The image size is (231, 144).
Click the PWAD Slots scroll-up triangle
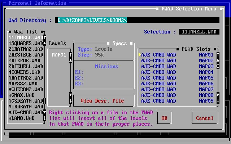pos(218,60)
